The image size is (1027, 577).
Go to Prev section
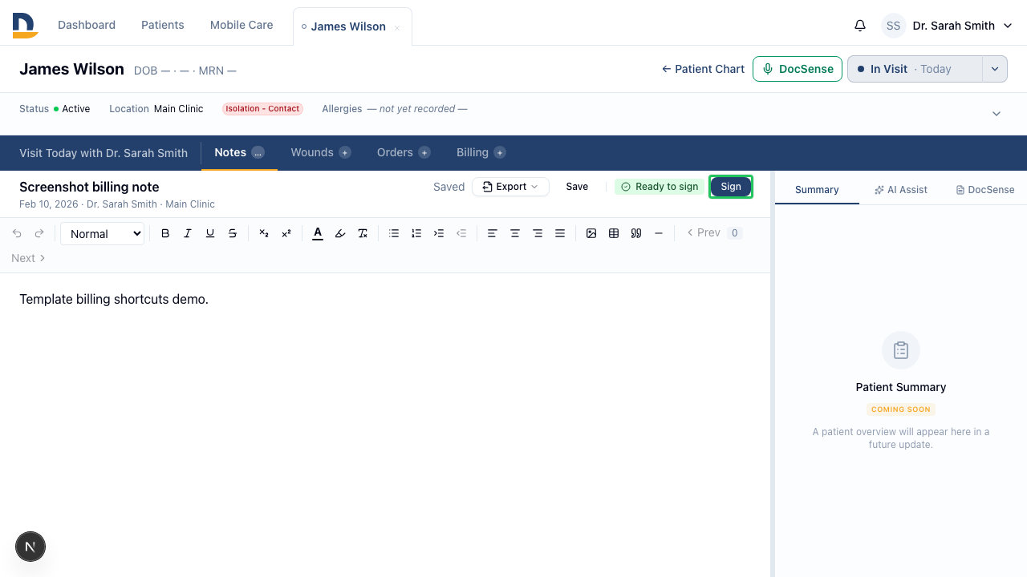(704, 233)
